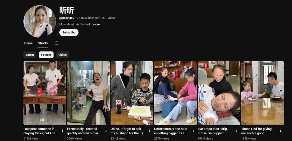The width and height of the screenshot is (292, 141).
Task: Open the screaming woman short thumbnail
Action: 88,93
